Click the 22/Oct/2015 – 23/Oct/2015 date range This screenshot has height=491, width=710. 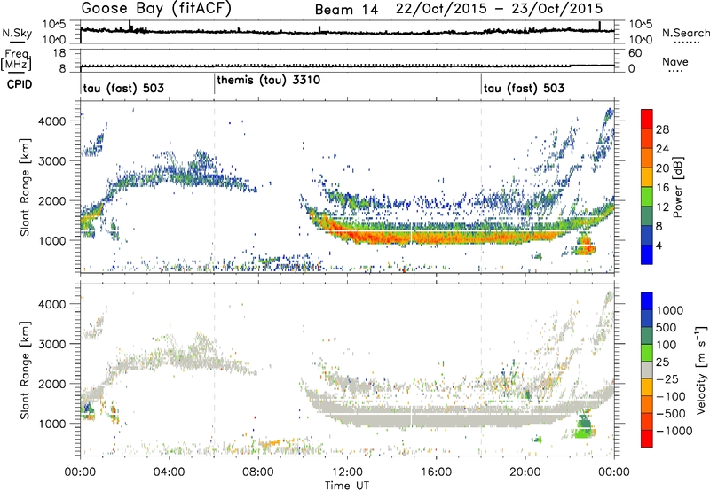point(499,9)
